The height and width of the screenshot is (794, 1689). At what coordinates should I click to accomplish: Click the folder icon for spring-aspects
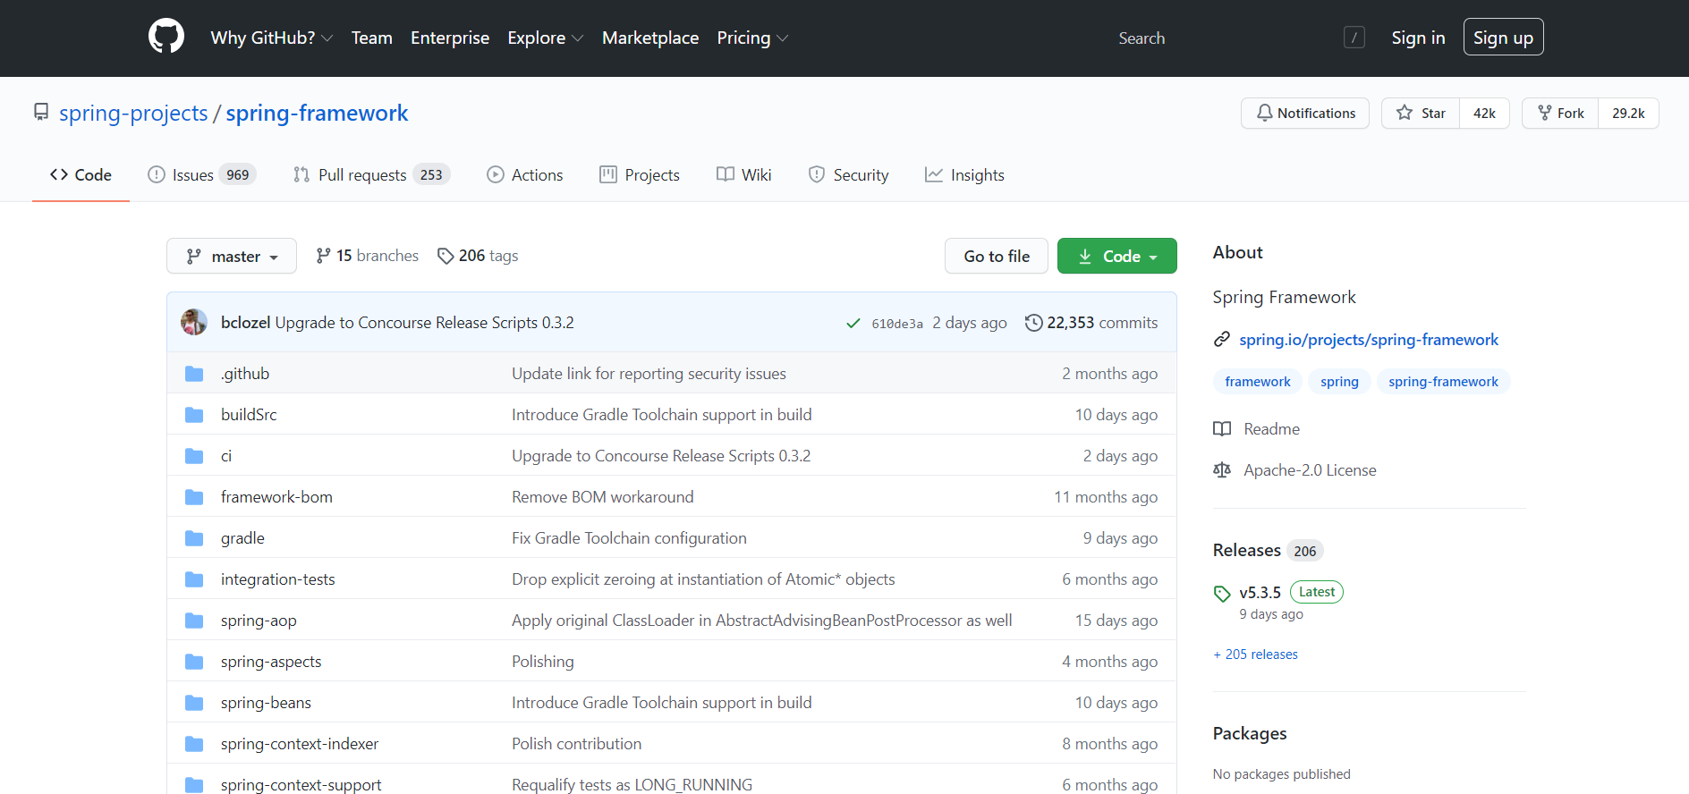coord(194,662)
